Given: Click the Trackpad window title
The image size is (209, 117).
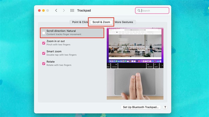Looking at the screenshot, I should 84,10.
